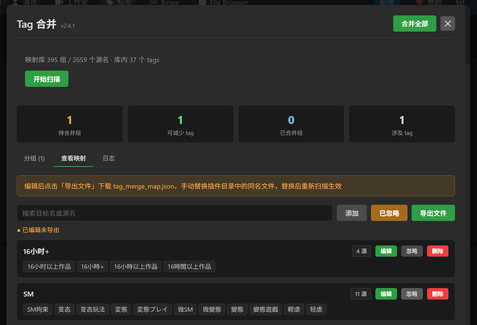Click the SM group title
This screenshot has width=477, height=325.
point(28,294)
